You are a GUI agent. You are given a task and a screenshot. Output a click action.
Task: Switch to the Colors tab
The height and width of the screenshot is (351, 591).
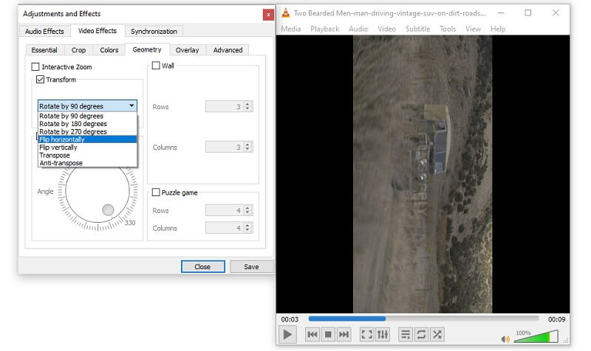coord(109,50)
